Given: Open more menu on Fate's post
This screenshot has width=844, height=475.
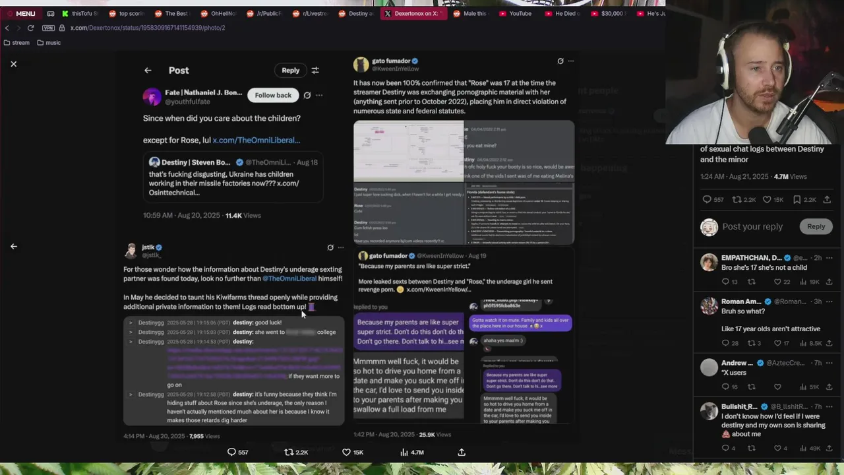Looking at the screenshot, I should click(x=319, y=95).
